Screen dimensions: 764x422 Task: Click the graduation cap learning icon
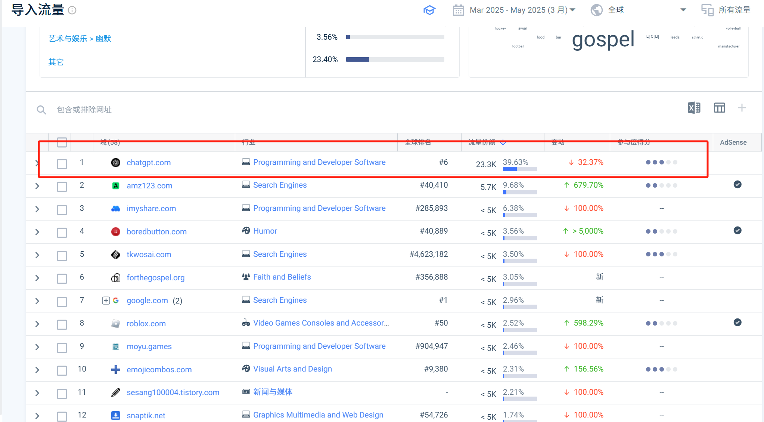pyautogui.click(x=429, y=10)
